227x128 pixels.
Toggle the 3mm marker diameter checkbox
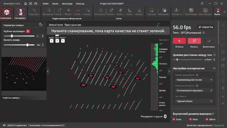pyautogui.click(x=174, y=119)
